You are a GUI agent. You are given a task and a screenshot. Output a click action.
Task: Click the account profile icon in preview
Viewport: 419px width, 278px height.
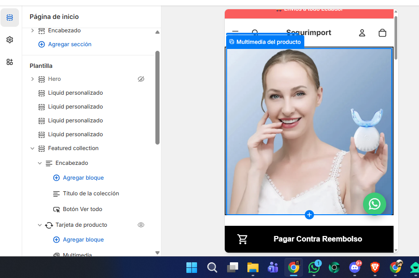pos(362,33)
